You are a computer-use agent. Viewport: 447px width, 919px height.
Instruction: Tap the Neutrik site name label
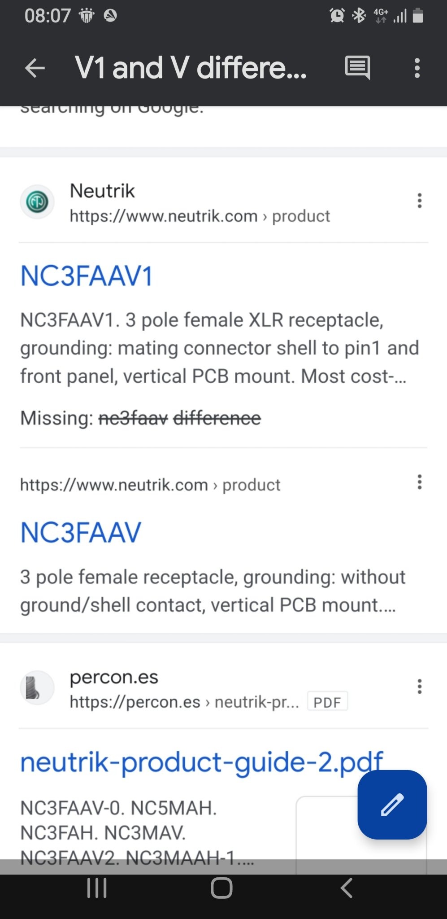point(102,191)
